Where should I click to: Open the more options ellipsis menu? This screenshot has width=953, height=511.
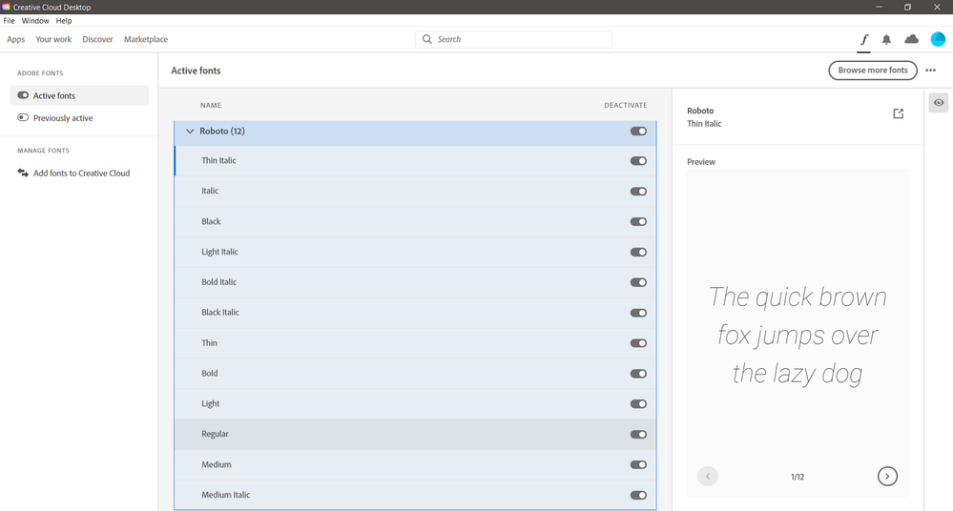point(930,71)
